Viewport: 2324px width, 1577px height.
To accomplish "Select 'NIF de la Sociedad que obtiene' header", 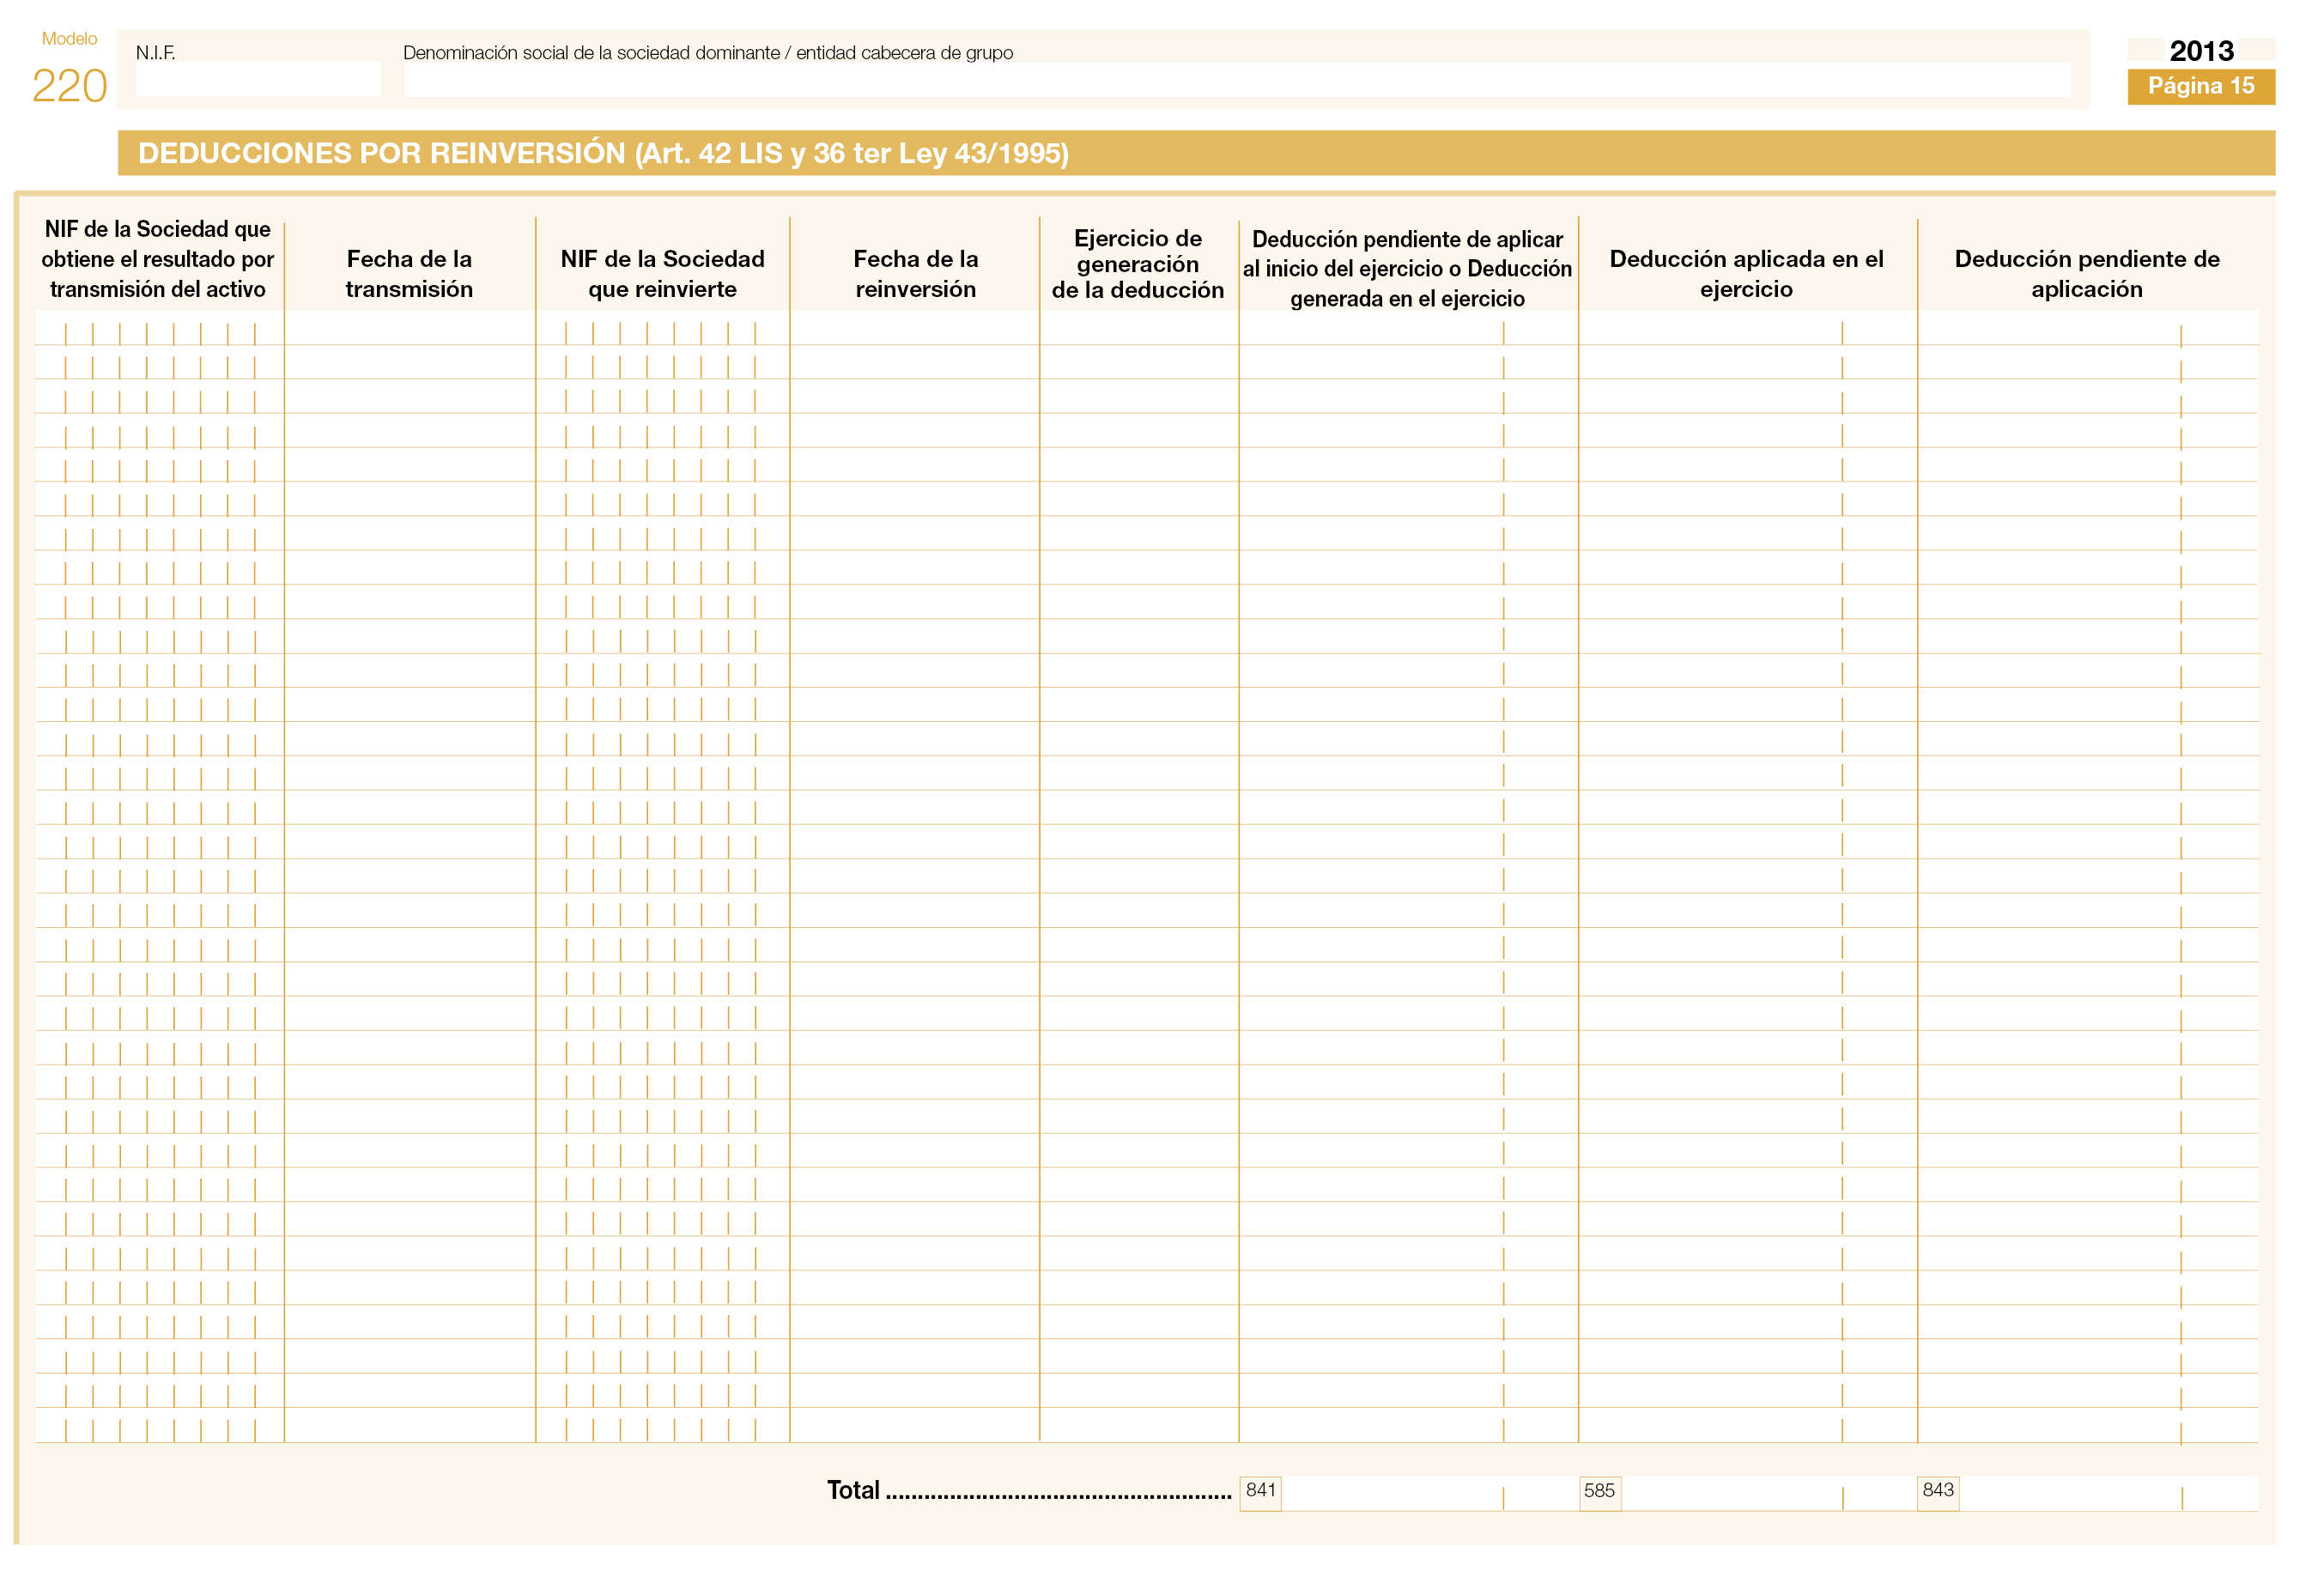I will pyautogui.click(x=158, y=259).
